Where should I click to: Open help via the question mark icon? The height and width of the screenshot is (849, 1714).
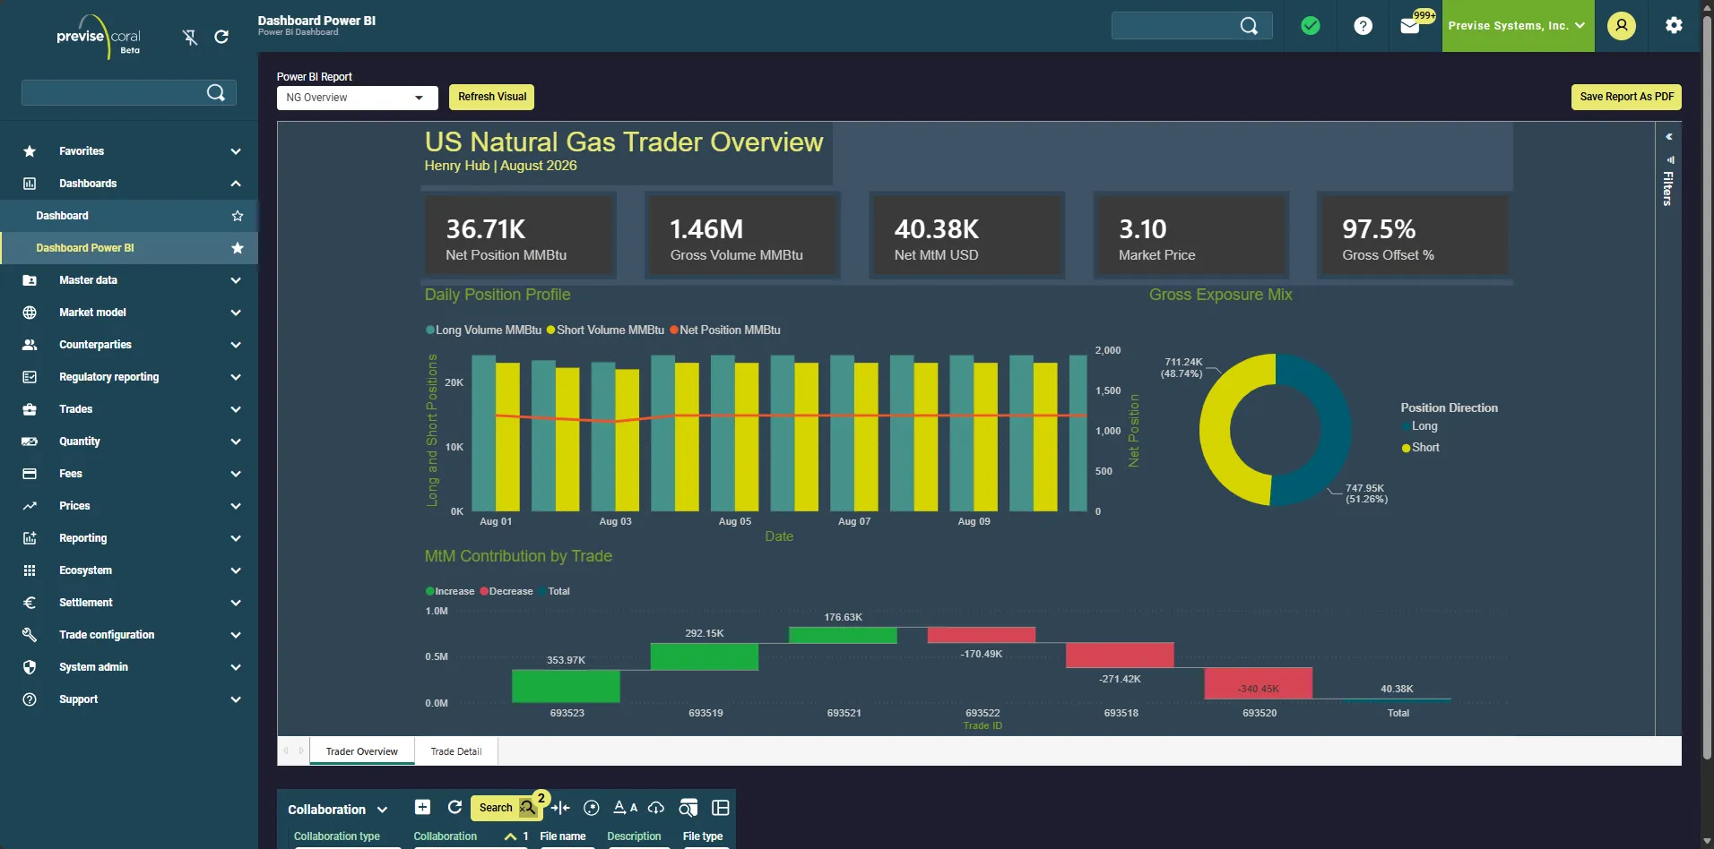[x=1363, y=26]
